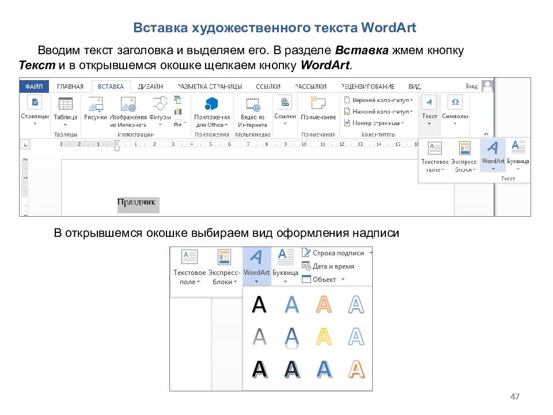Switch to the ГЛАВНАЯ ribbon tab
Viewport: 553px width, 415px height.
(70, 86)
